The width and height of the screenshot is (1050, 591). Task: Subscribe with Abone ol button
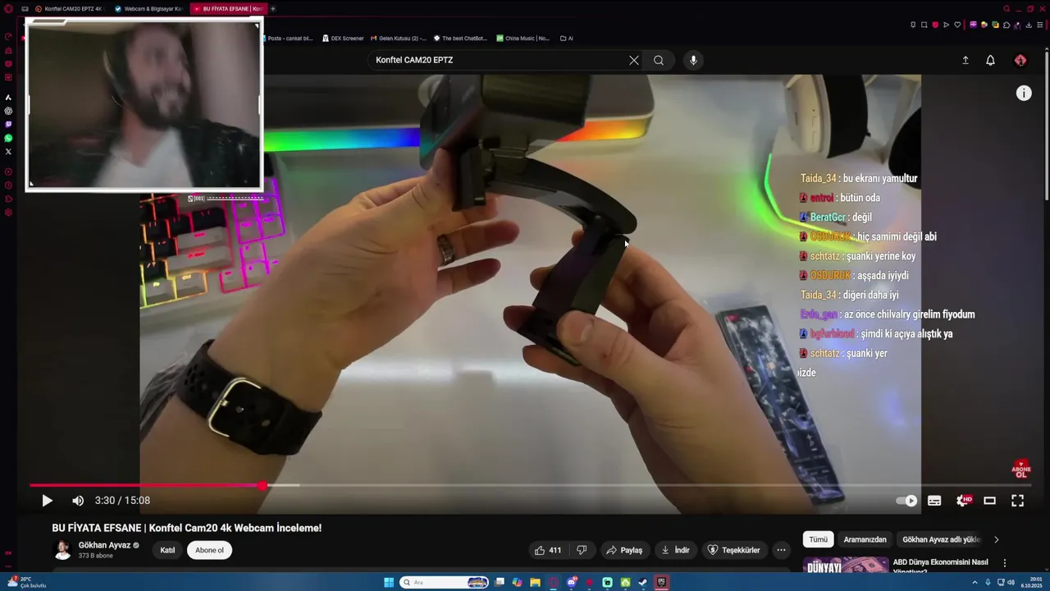[209, 550]
